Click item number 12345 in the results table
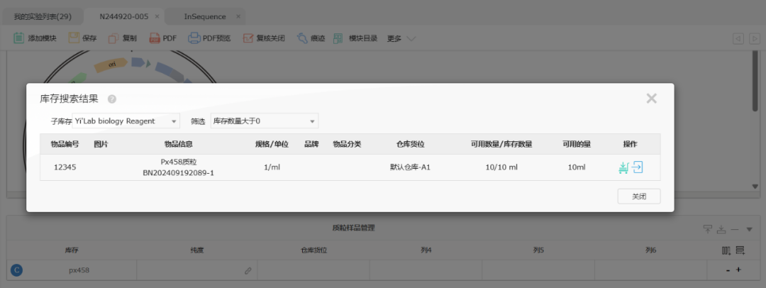766x288 pixels. 65,167
